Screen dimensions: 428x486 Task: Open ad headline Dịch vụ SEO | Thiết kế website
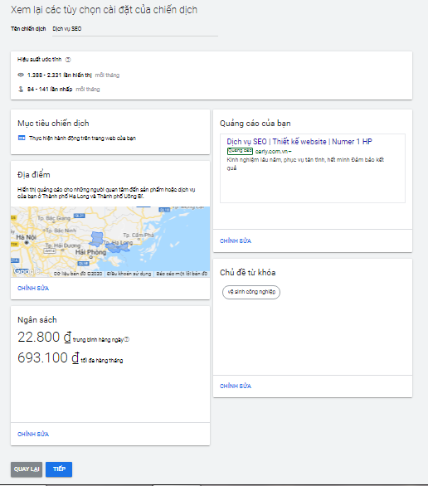click(x=299, y=142)
